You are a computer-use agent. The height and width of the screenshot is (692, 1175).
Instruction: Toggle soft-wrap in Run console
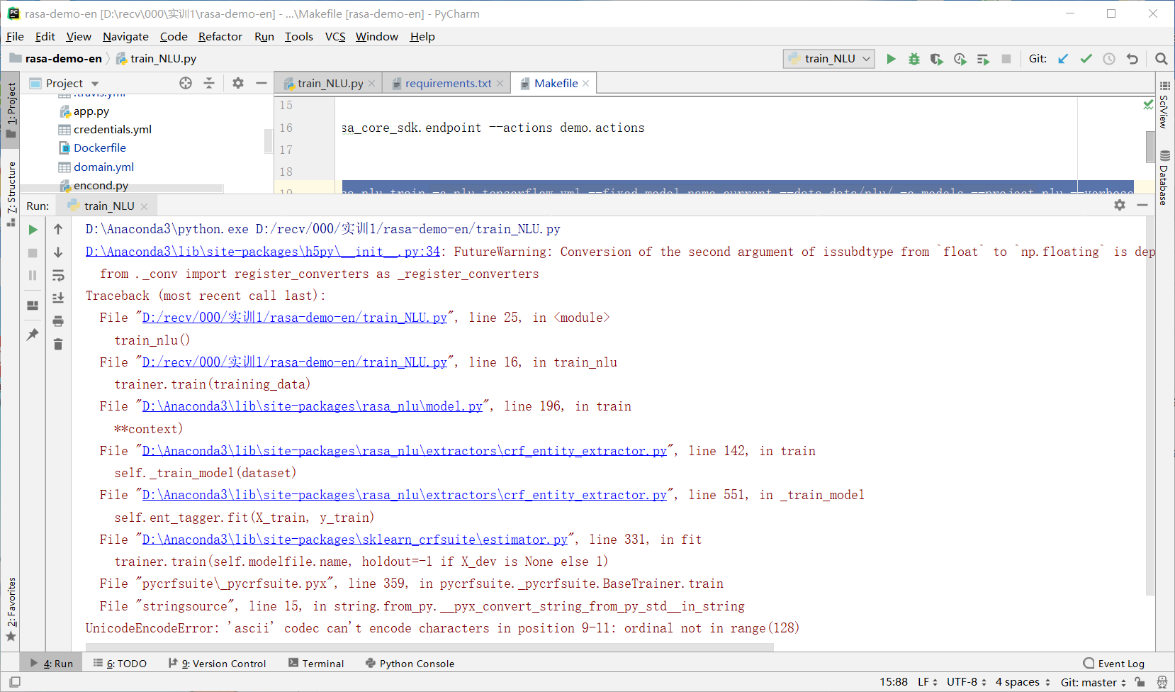(58, 275)
